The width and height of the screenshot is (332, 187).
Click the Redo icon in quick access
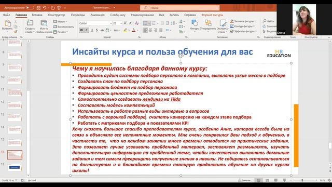[53, 8]
